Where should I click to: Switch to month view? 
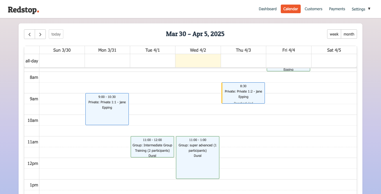tap(349, 34)
